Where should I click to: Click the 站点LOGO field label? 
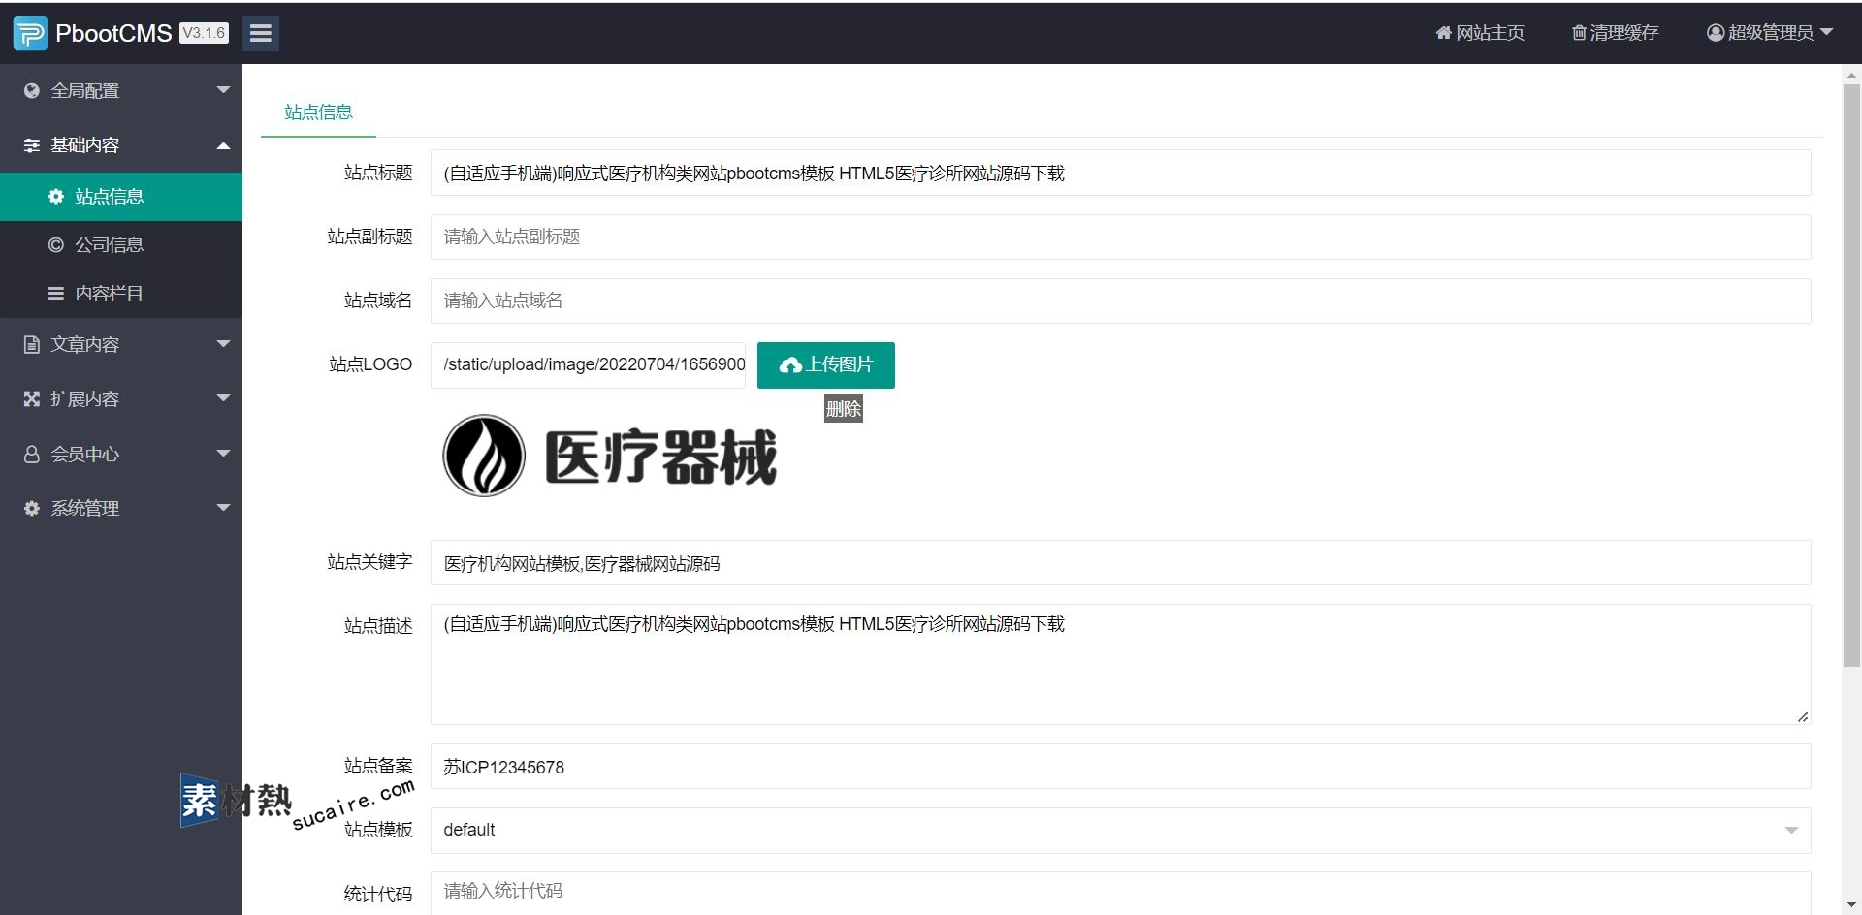(x=370, y=364)
